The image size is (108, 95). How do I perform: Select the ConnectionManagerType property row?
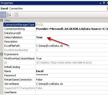(x=56, y=25)
